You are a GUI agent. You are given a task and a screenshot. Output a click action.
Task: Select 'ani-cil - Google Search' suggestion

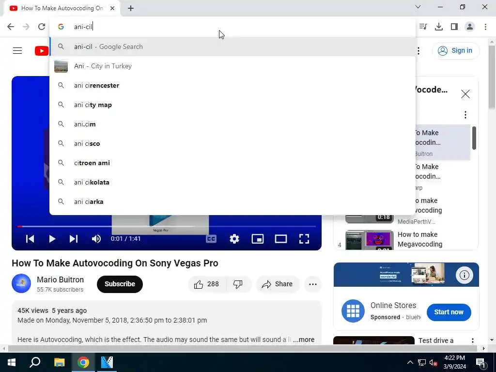point(232,47)
